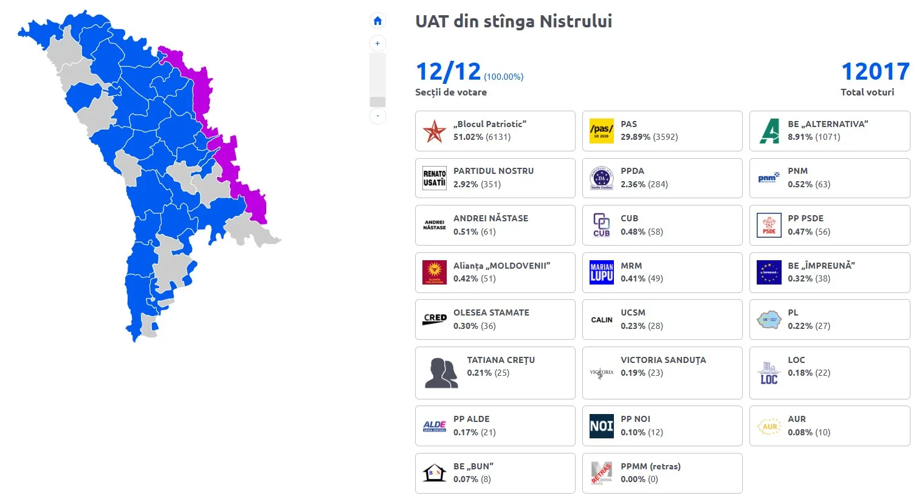Click the Blocul Patriotic star logo
The width and height of the screenshot is (919, 504).
(x=435, y=131)
